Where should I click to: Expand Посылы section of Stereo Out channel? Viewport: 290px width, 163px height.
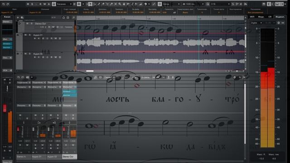pos(69,105)
